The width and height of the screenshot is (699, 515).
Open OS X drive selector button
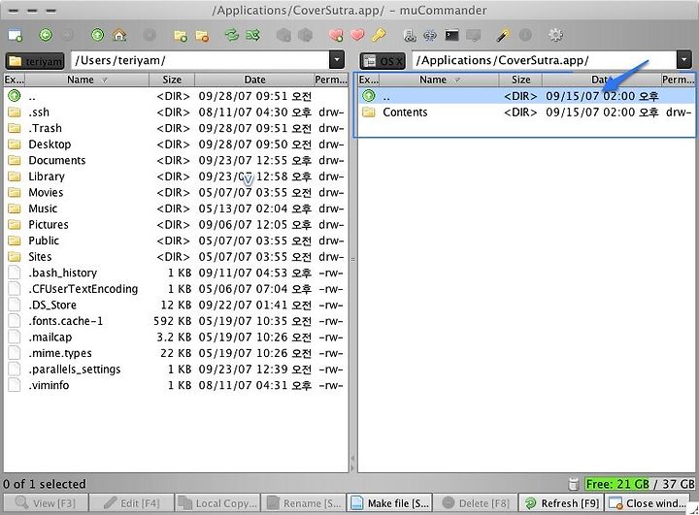[x=383, y=61]
